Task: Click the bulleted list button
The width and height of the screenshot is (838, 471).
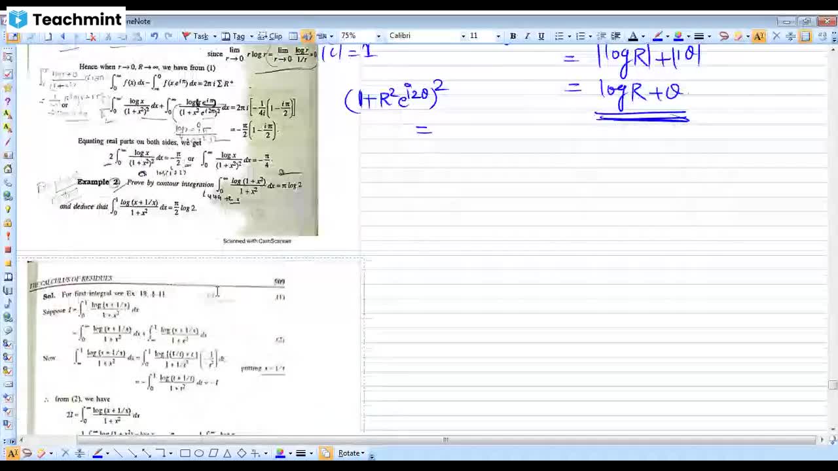Action: 560,36
